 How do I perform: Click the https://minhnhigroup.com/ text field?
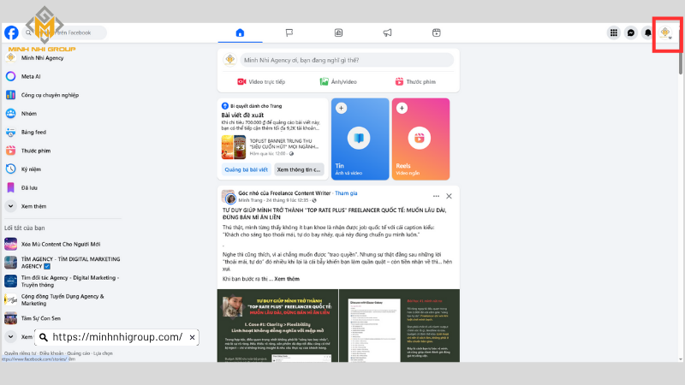point(117,337)
